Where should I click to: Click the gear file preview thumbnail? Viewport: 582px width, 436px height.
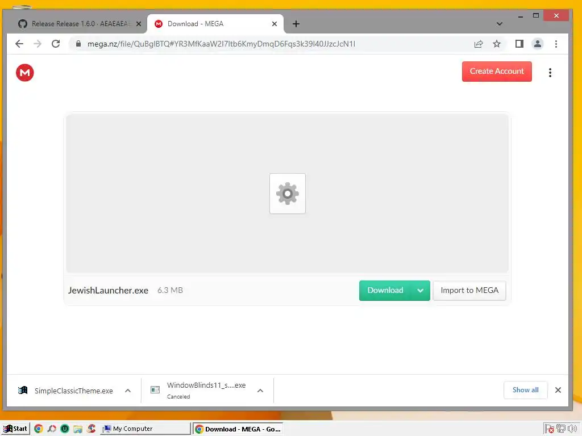click(288, 194)
